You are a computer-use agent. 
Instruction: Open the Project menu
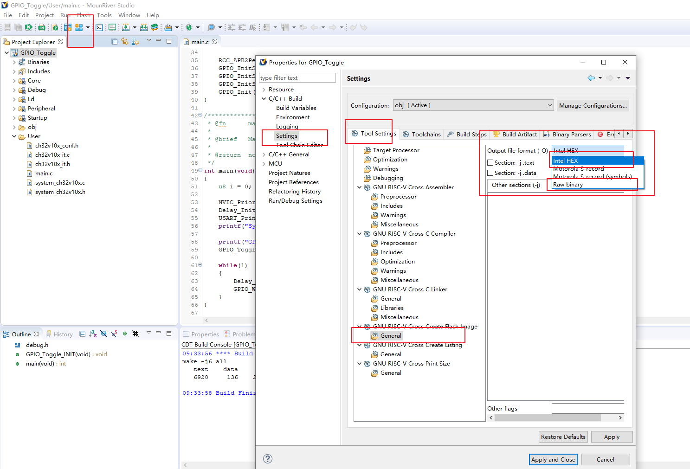[x=45, y=15]
